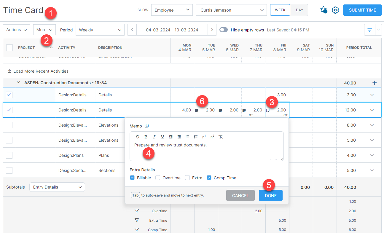
Task: Open the More menu
Action: pos(44,30)
